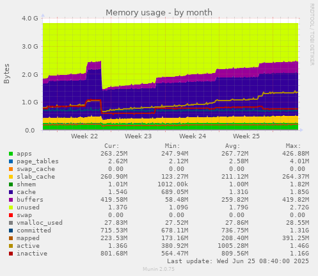318x276 pixels.
Task: Click the '0.0' axis label
Action: [30, 130]
